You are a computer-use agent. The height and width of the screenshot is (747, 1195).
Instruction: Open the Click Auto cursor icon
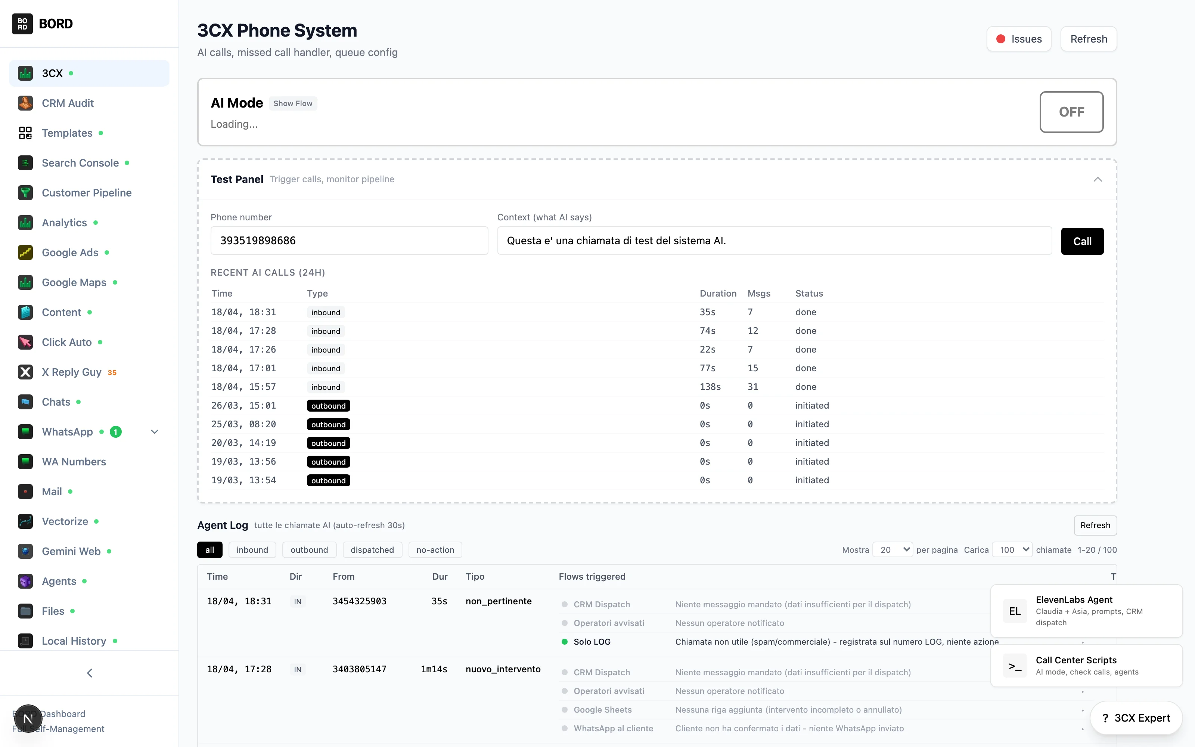point(25,342)
